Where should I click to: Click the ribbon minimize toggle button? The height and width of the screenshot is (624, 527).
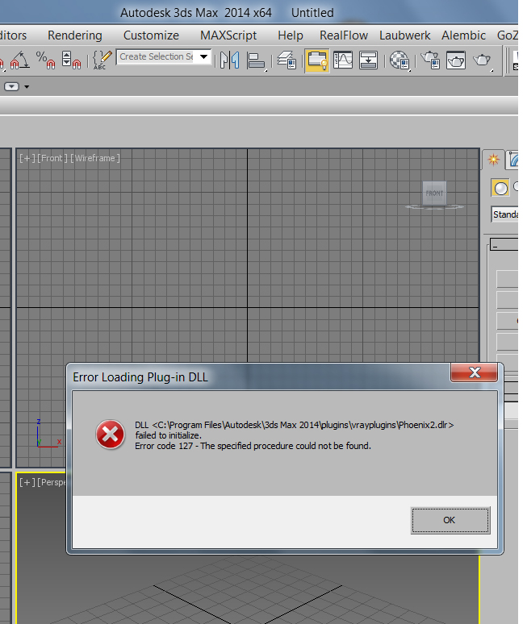(11, 86)
